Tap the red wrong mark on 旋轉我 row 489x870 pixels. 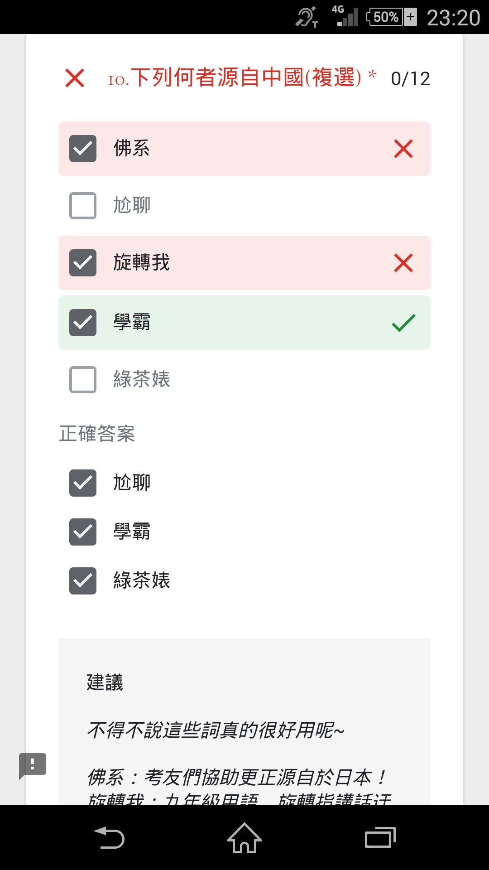tap(403, 263)
